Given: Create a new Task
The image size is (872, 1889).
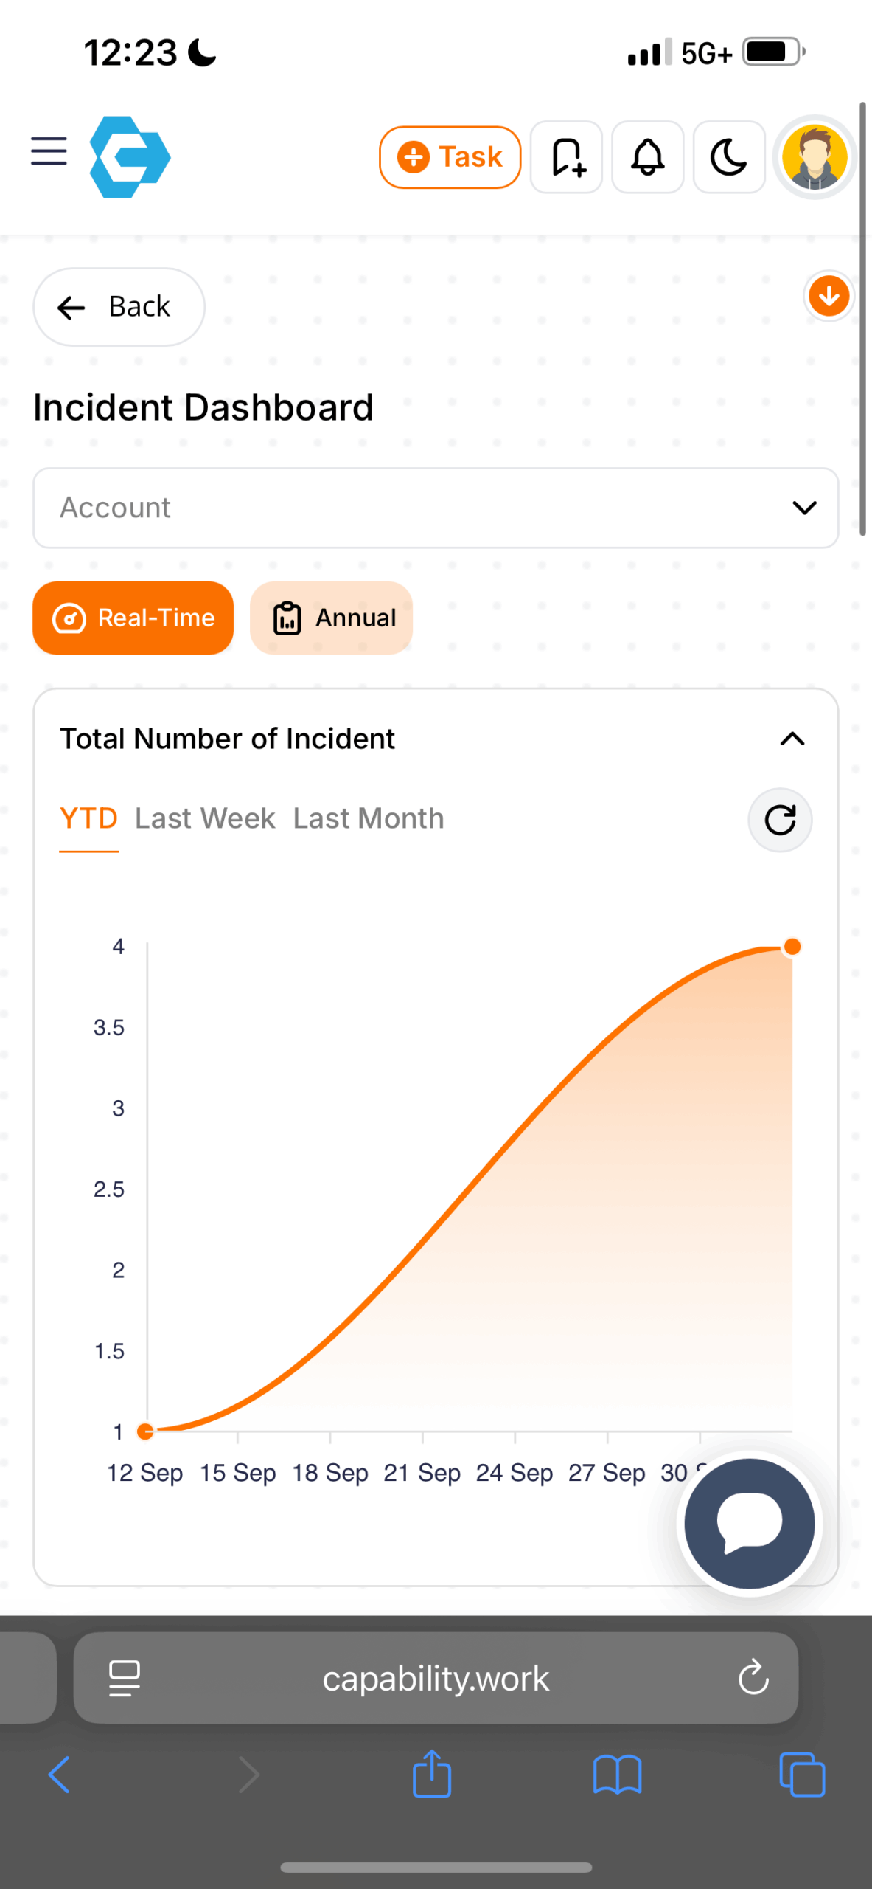Looking at the screenshot, I should pos(450,157).
